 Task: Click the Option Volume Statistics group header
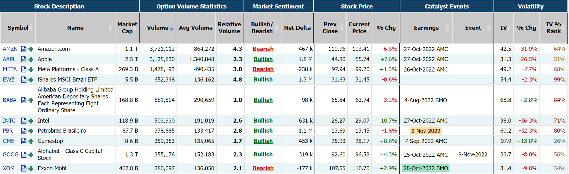[191, 6]
